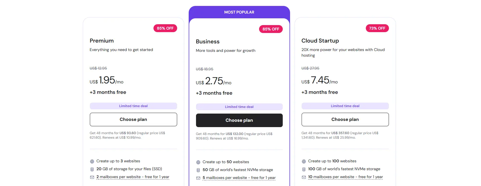Open Cloud Startup 10 mailboxes link
Viewport: 481px width, 186px height.
point(346,177)
